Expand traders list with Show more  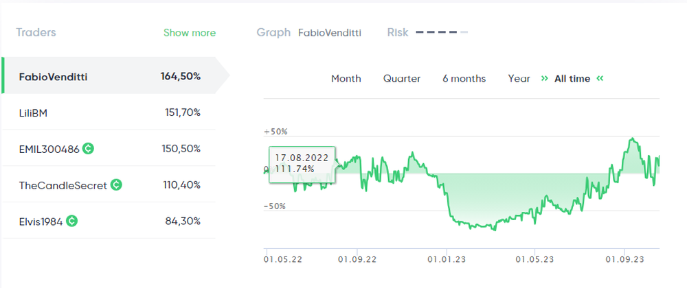pyautogui.click(x=189, y=33)
